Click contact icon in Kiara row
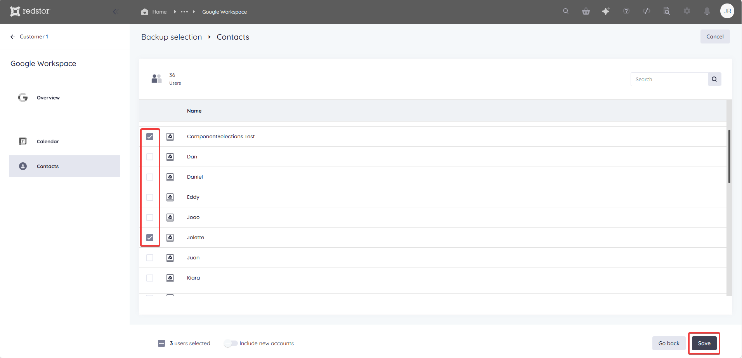Viewport: 742px width, 358px height. coord(170,278)
